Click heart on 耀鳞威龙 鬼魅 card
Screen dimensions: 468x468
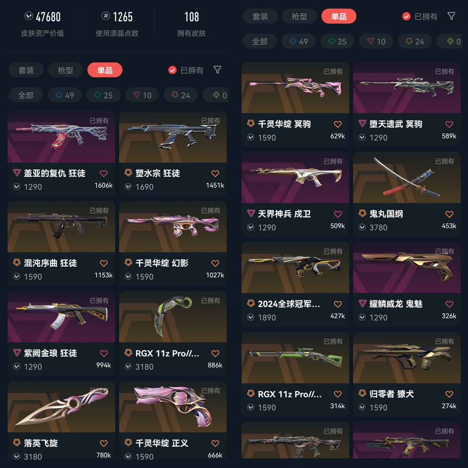[449, 304]
